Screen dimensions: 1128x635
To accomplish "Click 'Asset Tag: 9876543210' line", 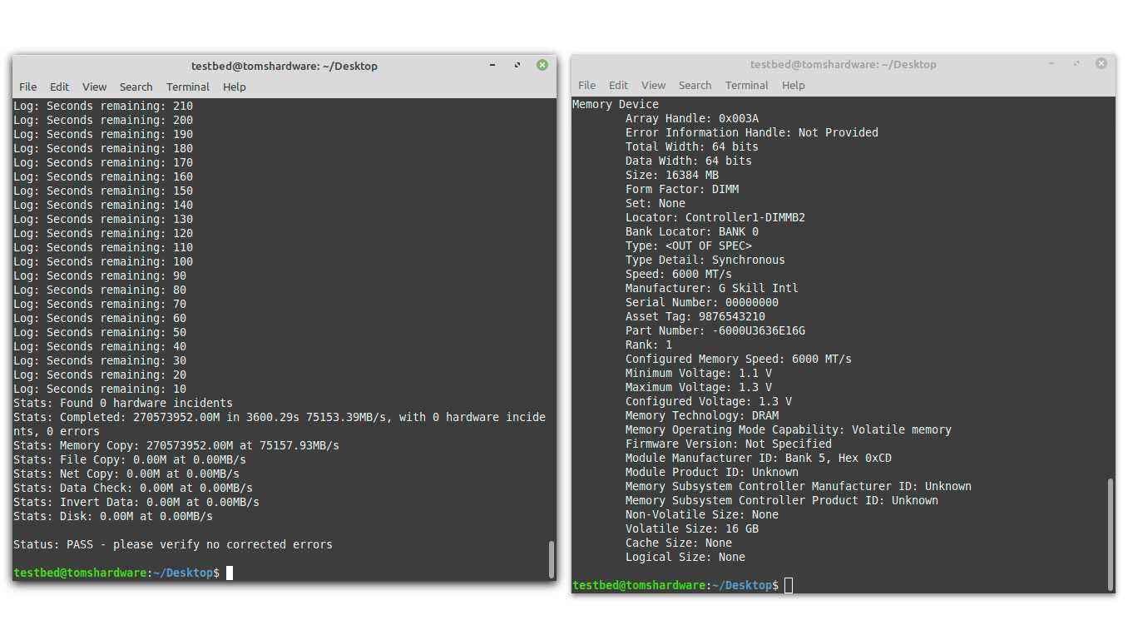I will click(x=695, y=316).
